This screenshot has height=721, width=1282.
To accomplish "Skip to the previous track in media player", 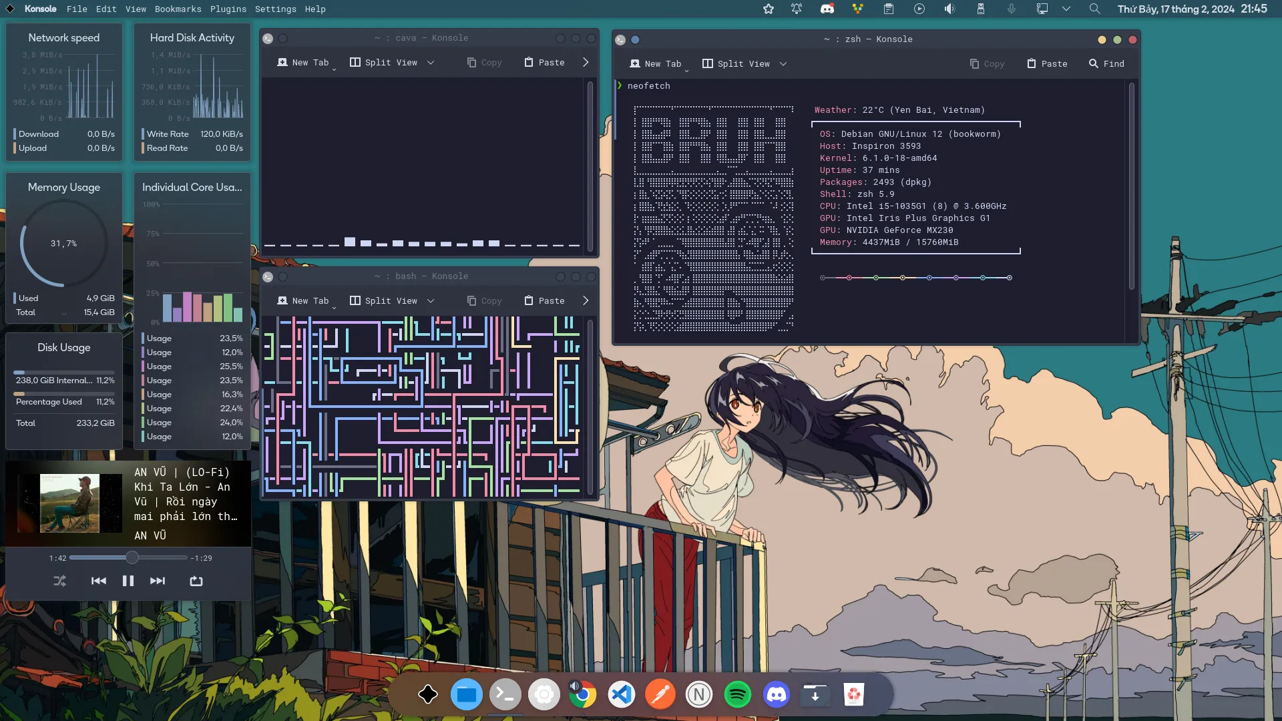I will point(99,581).
